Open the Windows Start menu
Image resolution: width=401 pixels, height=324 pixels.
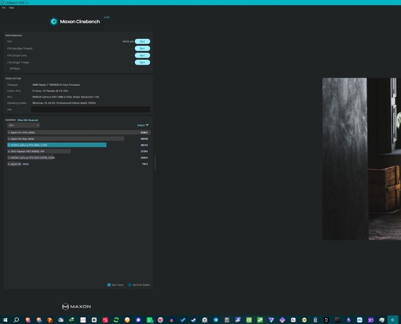click(x=5, y=320)
